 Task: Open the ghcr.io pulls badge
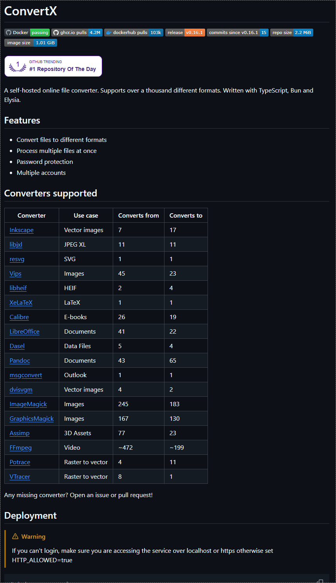(77, 33)
